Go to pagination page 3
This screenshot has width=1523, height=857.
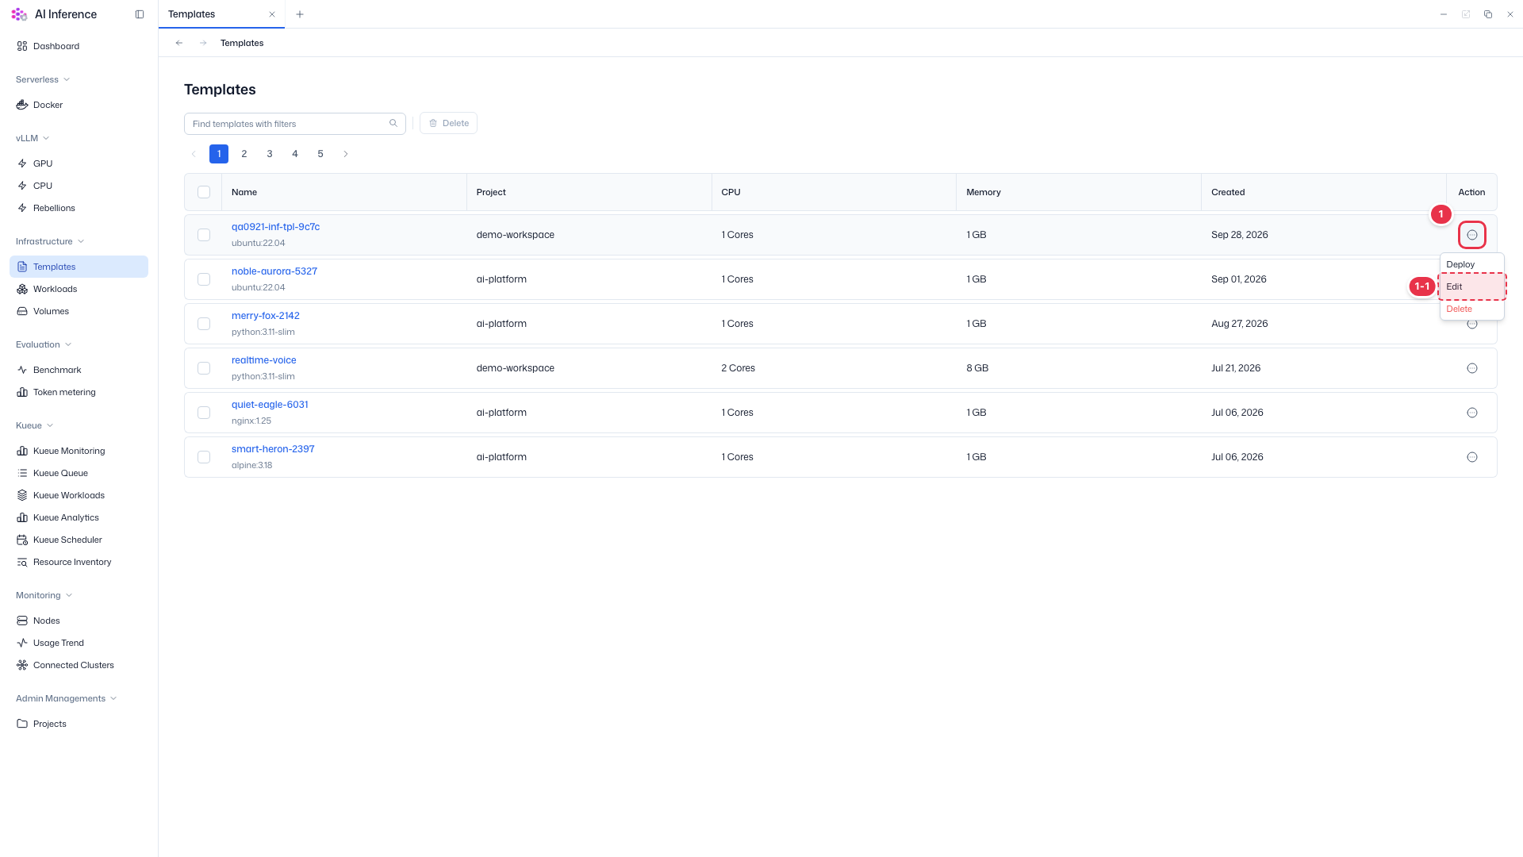[270, 154]
